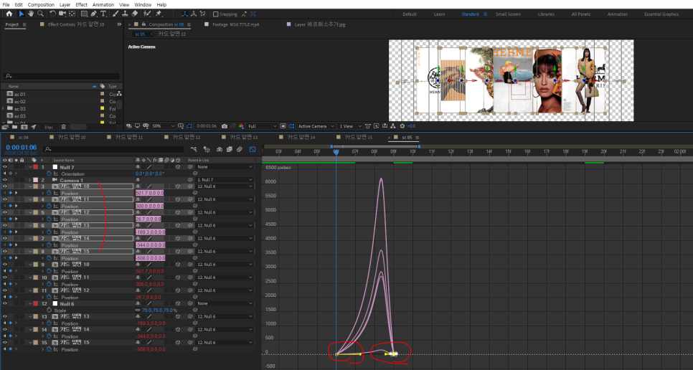The width and height of the screenshot is (693, 370).
Task: Expand the Camera 1 layer properties
Action: coord(30,180)
